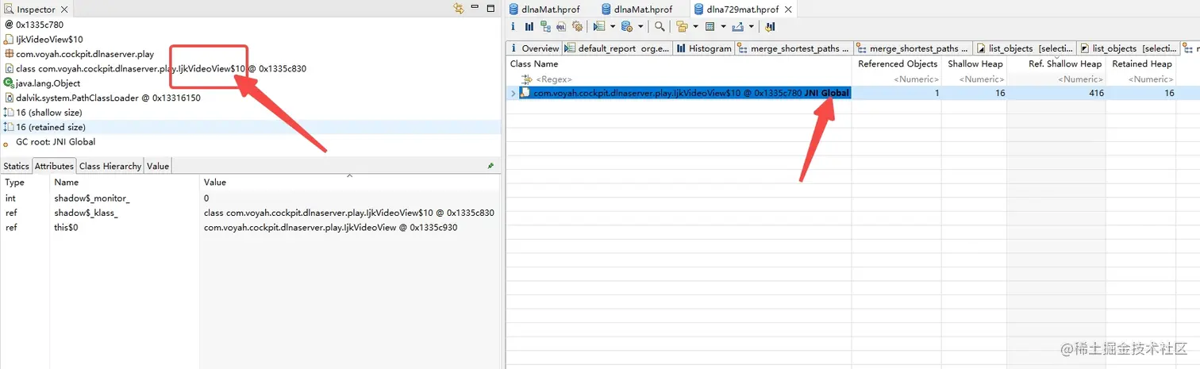
Task: Open dropdown next to expert reports icon
Action: click(613, 26)
